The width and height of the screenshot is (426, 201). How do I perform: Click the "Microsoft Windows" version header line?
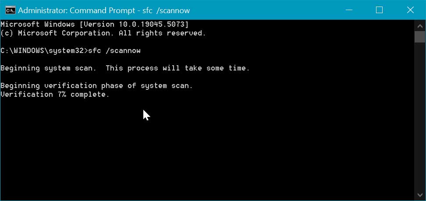(94, 25)
